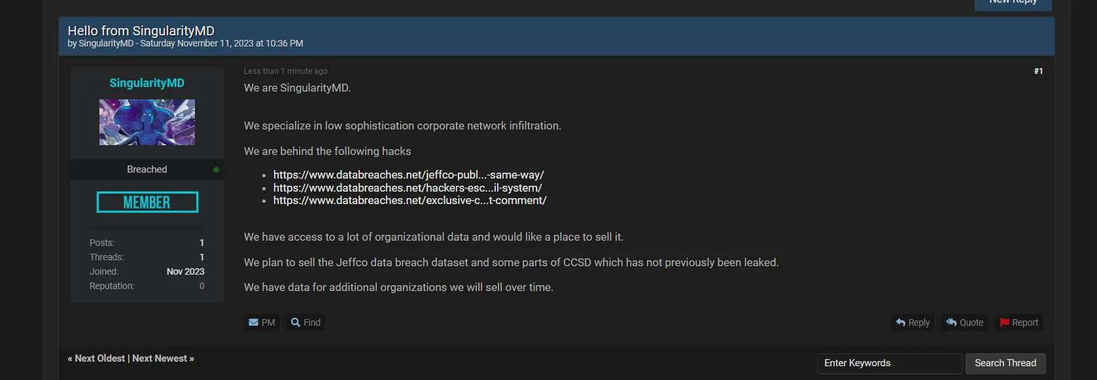
Task: Open SingularityMD's avatar image
Action: click(x=147, y=122)
